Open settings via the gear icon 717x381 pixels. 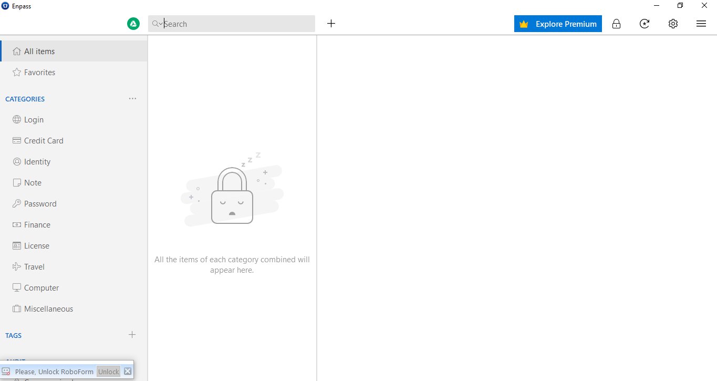[673, 24]
